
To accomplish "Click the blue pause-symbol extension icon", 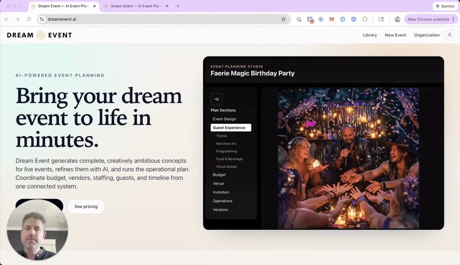I will [x=354, y=19].
